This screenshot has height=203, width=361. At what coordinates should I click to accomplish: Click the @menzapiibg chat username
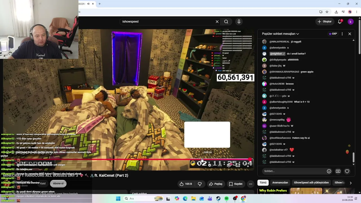click(x=277, y=120)
